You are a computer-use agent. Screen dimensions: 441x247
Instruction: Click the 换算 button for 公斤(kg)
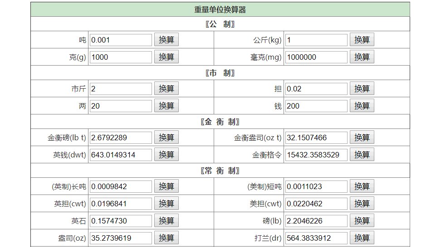[x=362, y=40]
